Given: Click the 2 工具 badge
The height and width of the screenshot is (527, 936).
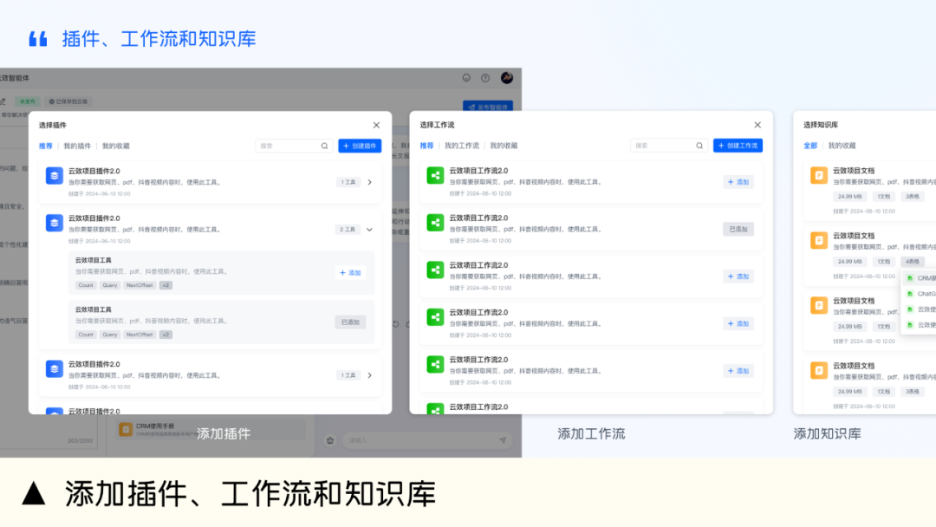Looking at the screenshot, I should pos(348,230).
